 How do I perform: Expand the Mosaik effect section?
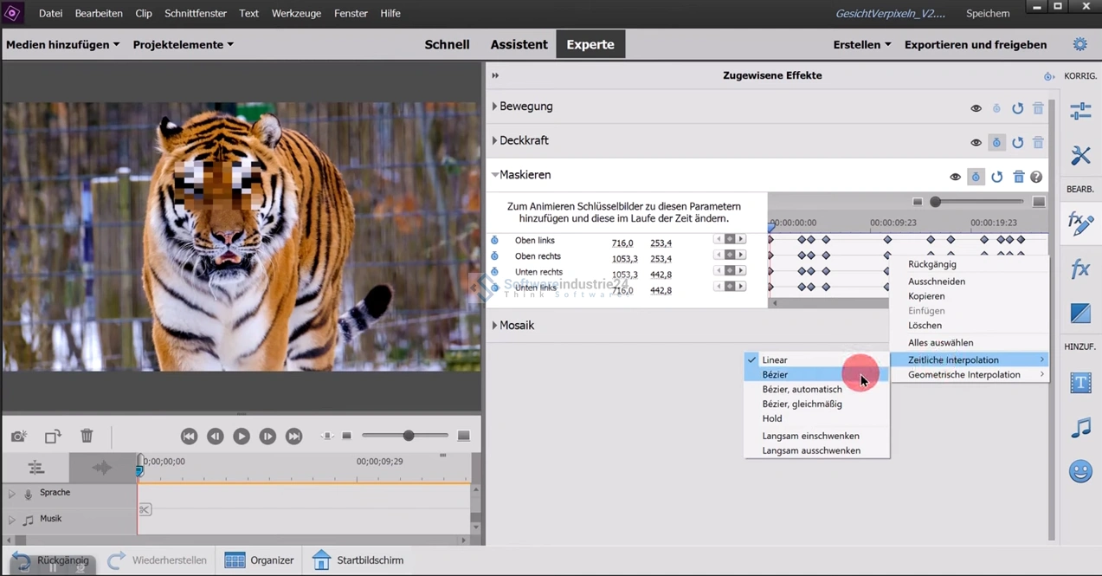[495, 326]
